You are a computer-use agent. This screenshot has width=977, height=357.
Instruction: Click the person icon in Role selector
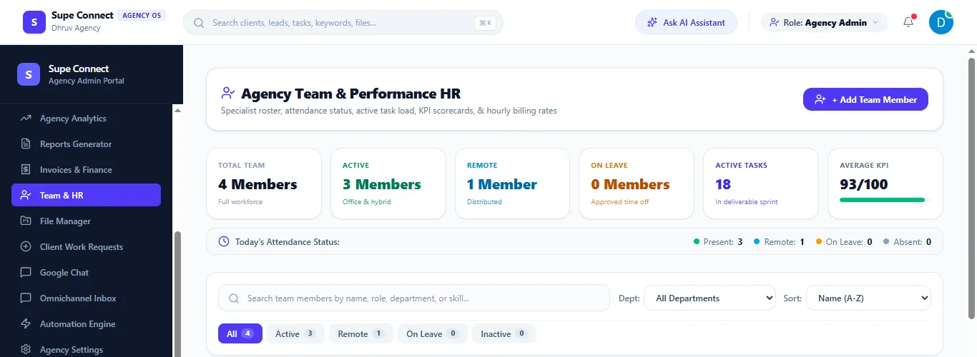coord(774,23)
